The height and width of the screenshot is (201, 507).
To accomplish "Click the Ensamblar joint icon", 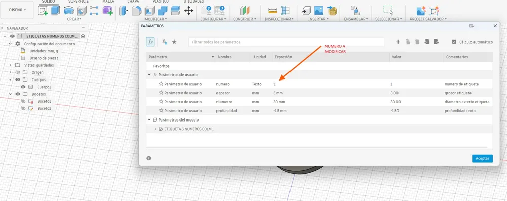I will tap(356, 10).
